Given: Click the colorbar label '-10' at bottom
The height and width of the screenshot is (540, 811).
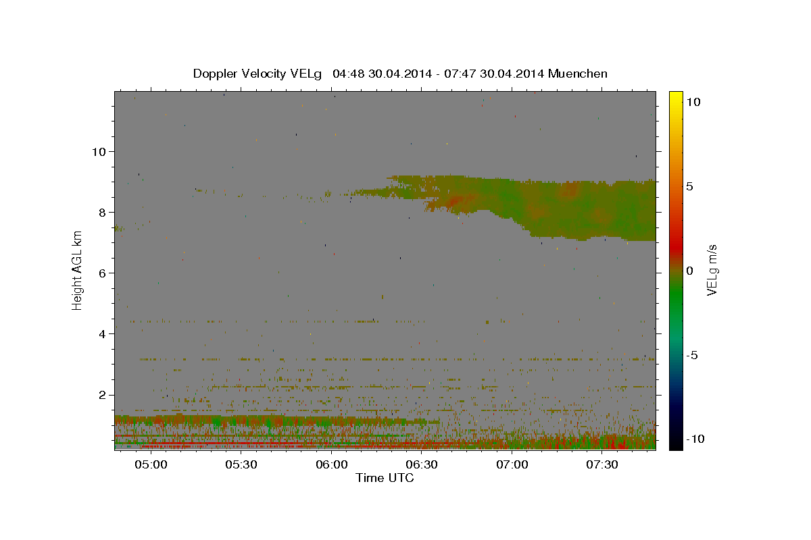Looking at the screenshot, I should 697,439.
